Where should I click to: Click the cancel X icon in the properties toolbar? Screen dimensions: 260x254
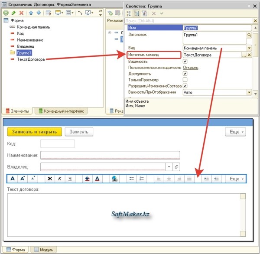coord(154,13)
